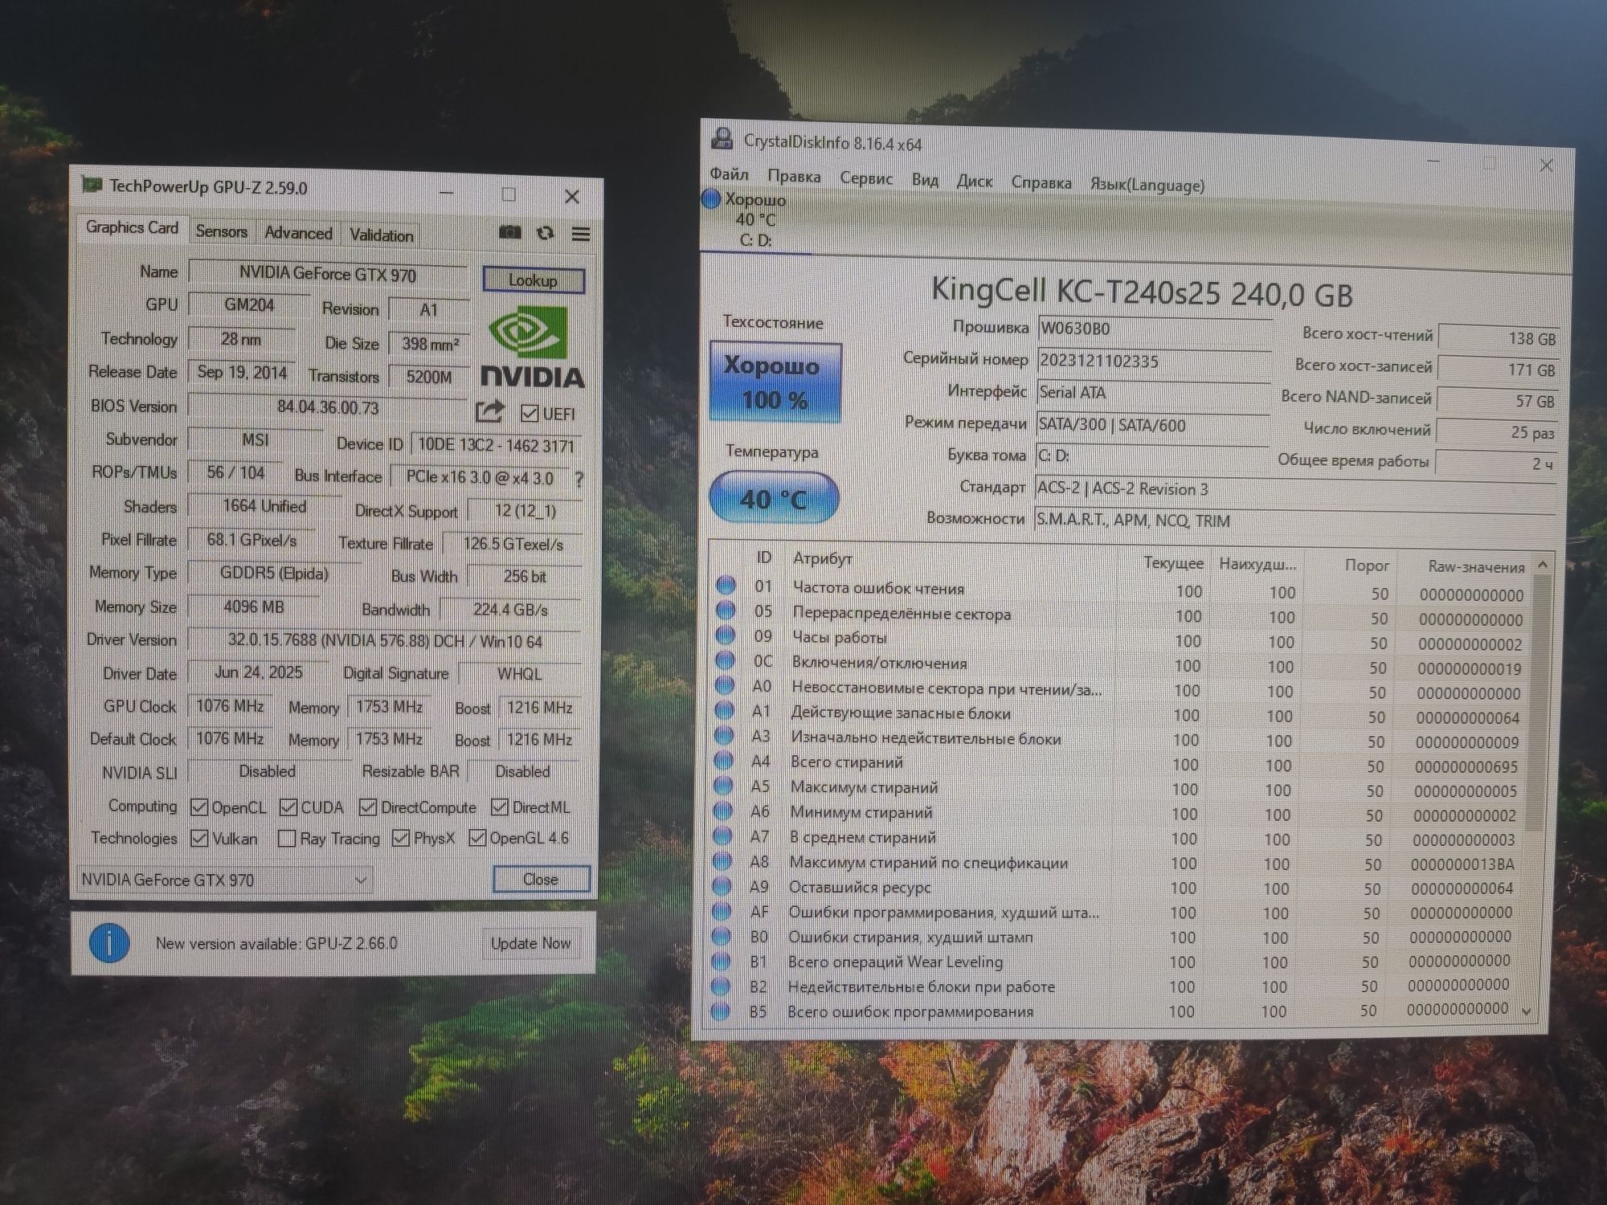Click the Update Now button
The width and height of the screenshot is (1607, 1205).
531,943
